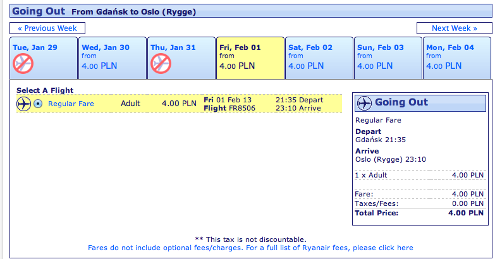Click the tax not discountable note
This screenshot has height=259, width=495.
[250, 239]
